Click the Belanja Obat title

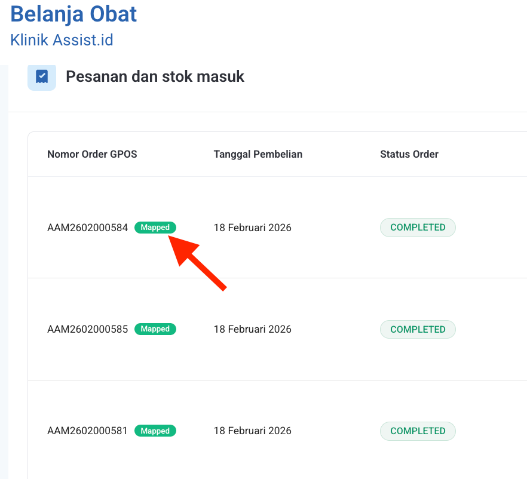tap(74, 14)
